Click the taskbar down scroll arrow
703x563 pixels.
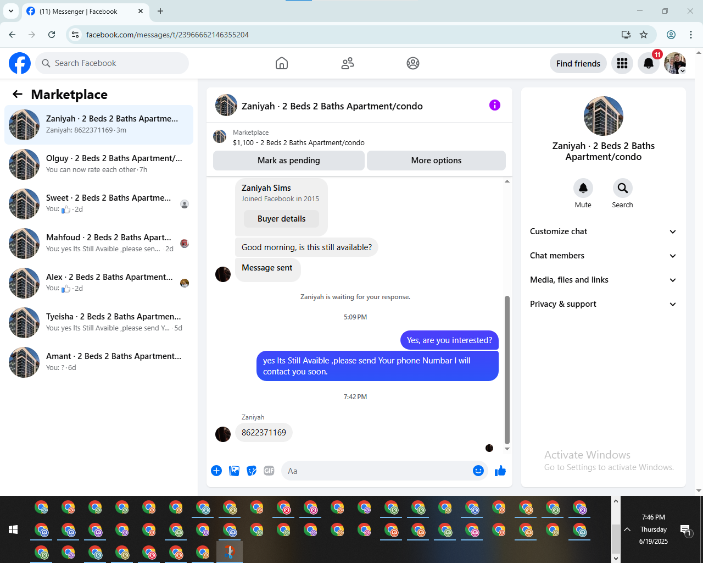point(616,558)
